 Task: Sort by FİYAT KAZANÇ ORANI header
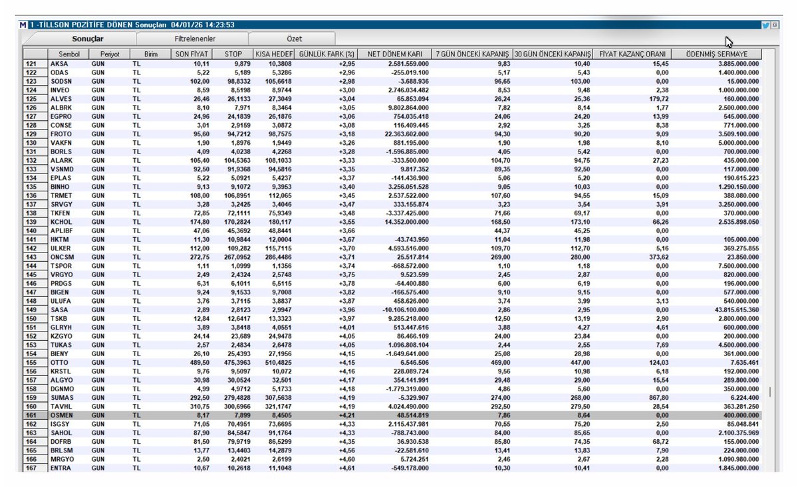632,53
